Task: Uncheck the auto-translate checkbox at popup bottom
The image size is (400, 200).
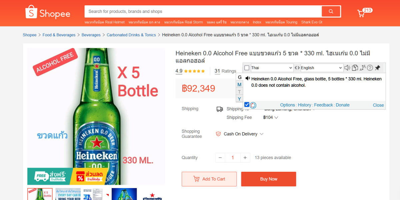Action: pos(246,105)
